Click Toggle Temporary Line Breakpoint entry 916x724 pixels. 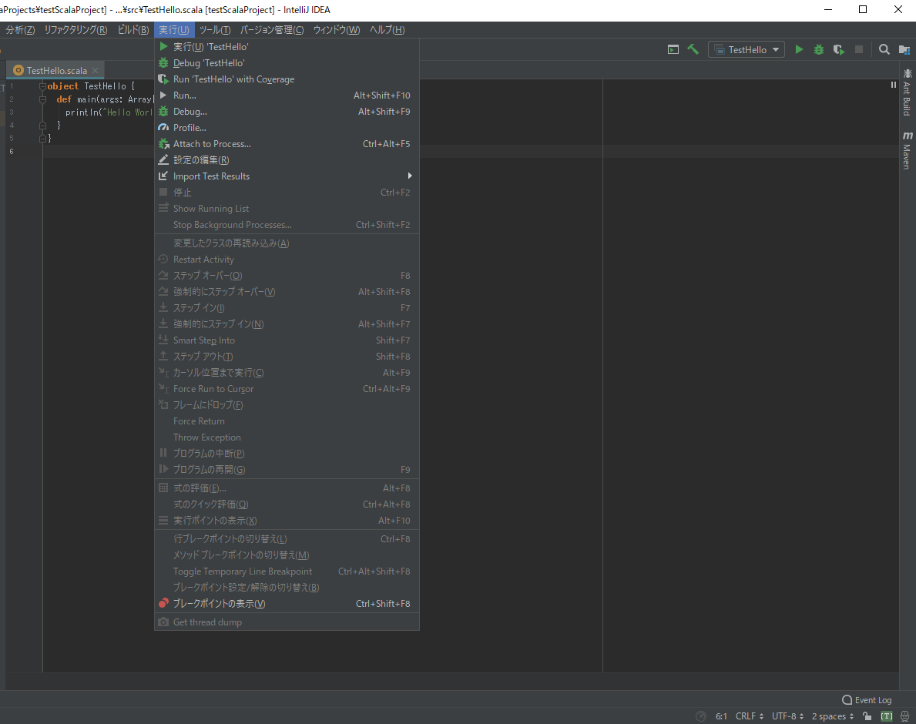point(287,571)
